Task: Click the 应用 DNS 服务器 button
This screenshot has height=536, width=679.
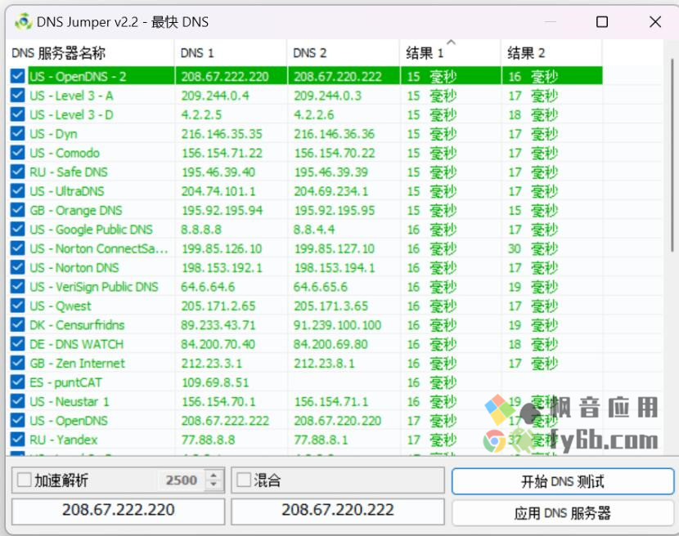Action: 563,513
